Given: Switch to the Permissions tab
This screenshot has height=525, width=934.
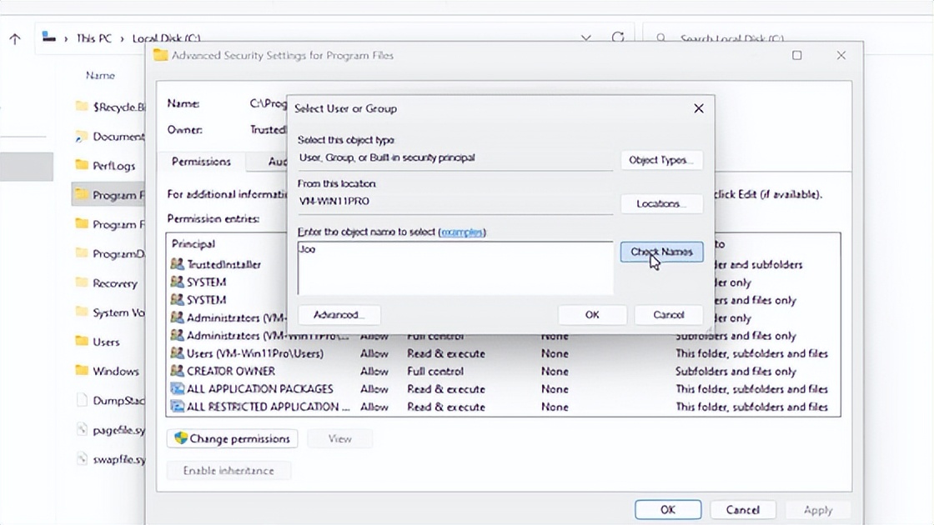Looking at the screenshot, I should point(201,162).
